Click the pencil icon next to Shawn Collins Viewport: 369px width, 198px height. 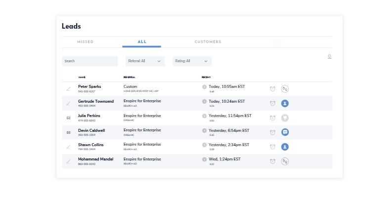69,147
